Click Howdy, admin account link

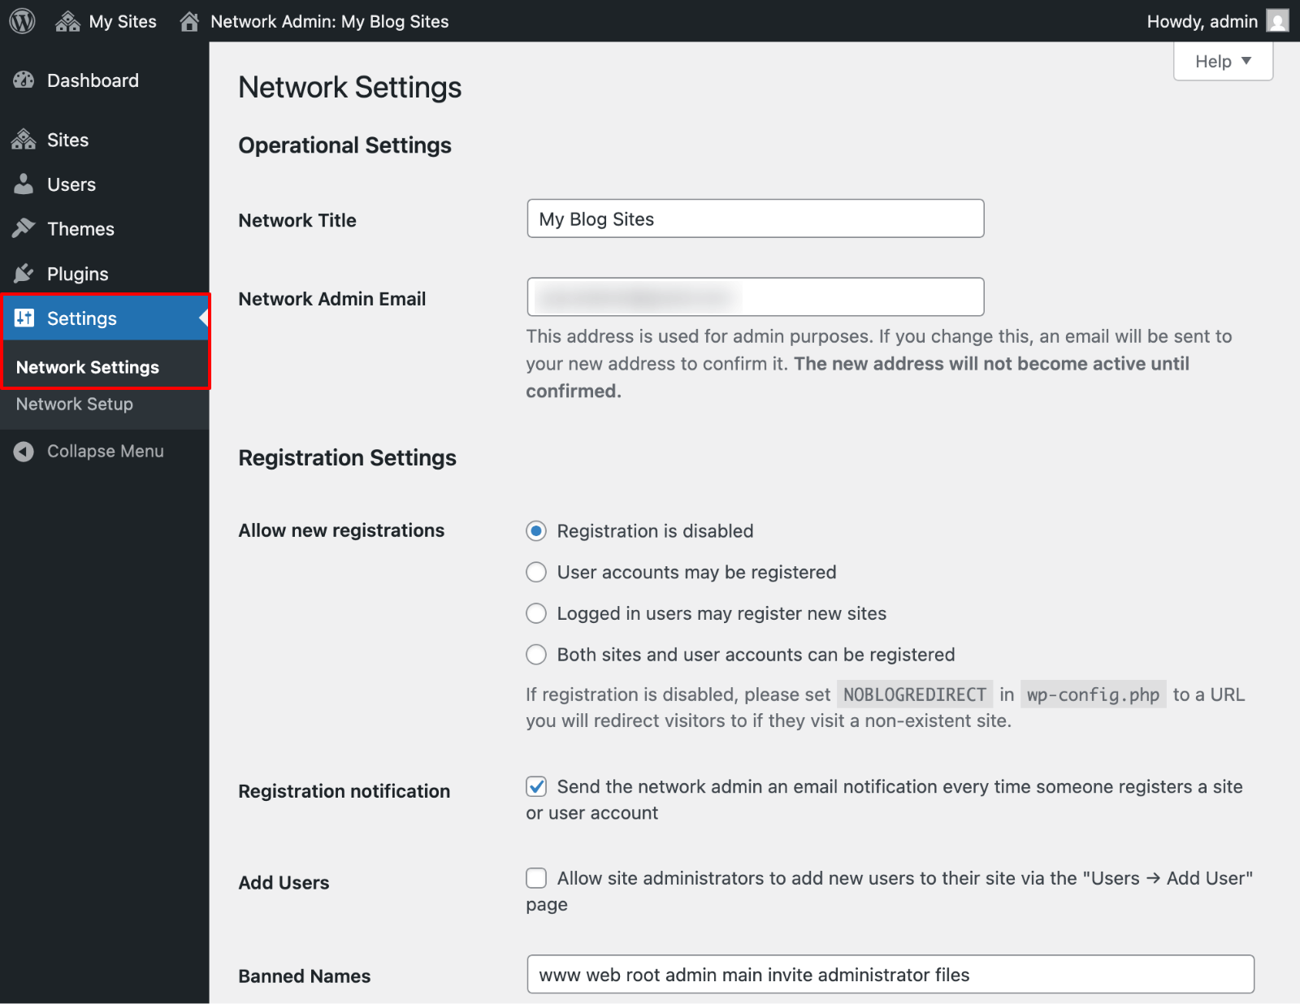[1217, 22]
